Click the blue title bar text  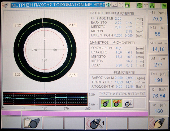click(x=58, y=5)
